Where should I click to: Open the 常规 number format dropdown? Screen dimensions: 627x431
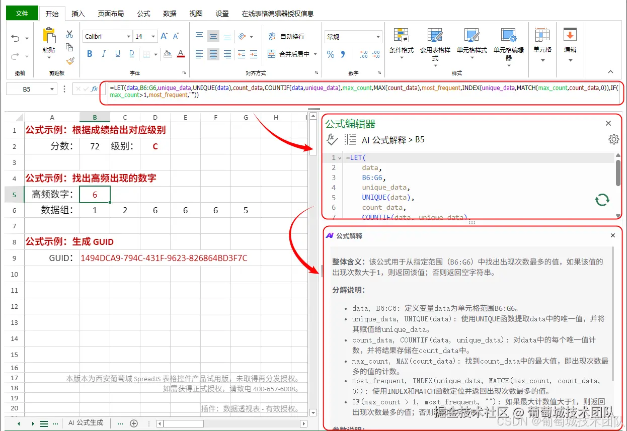tap(352, 36)
